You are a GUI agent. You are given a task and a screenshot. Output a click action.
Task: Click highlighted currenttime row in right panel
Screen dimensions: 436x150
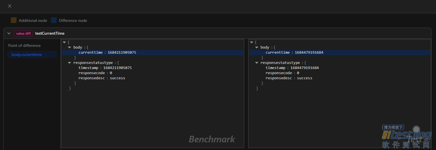294,53
